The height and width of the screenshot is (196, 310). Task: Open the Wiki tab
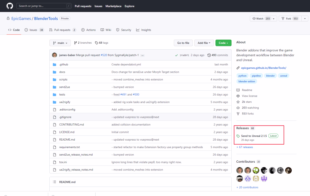(x=106, y=30)
